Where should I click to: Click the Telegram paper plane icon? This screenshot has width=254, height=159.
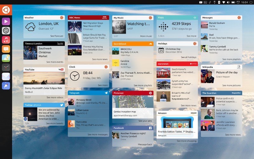[106, 93]
